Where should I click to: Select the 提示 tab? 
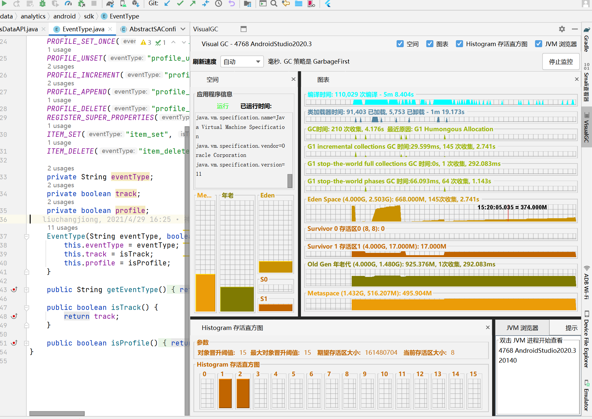pos(571,328)
